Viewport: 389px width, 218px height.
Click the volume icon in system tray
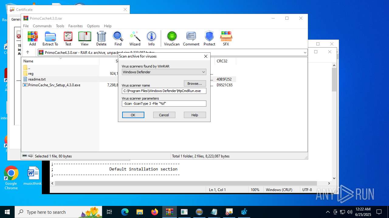350,212
